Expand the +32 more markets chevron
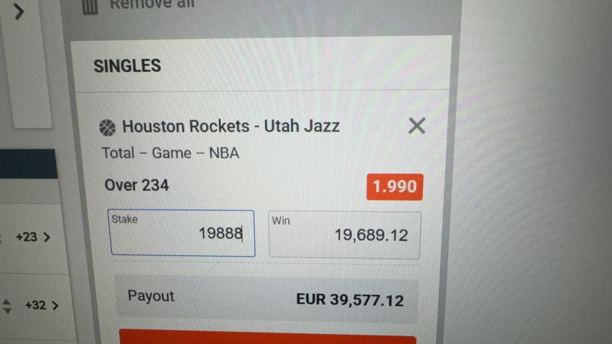 (x=55, y=306)
